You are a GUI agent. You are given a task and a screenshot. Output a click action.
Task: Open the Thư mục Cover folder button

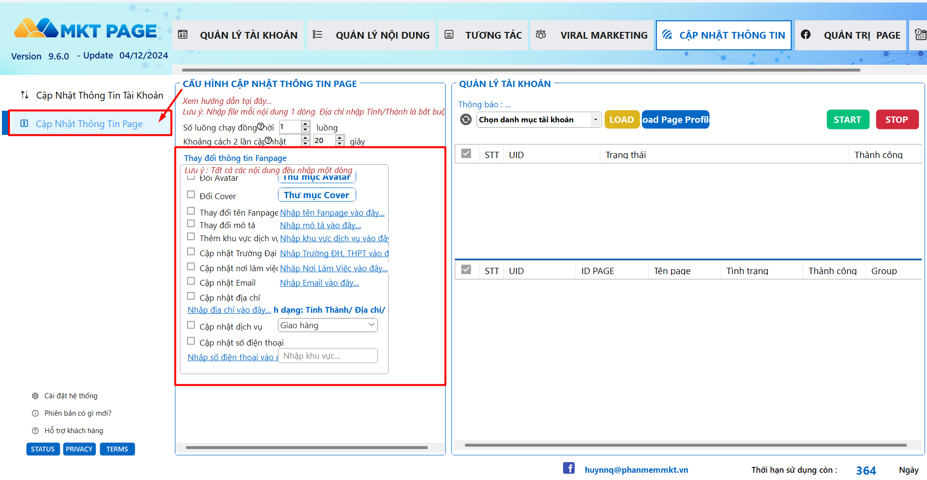(x=317, y=195)
